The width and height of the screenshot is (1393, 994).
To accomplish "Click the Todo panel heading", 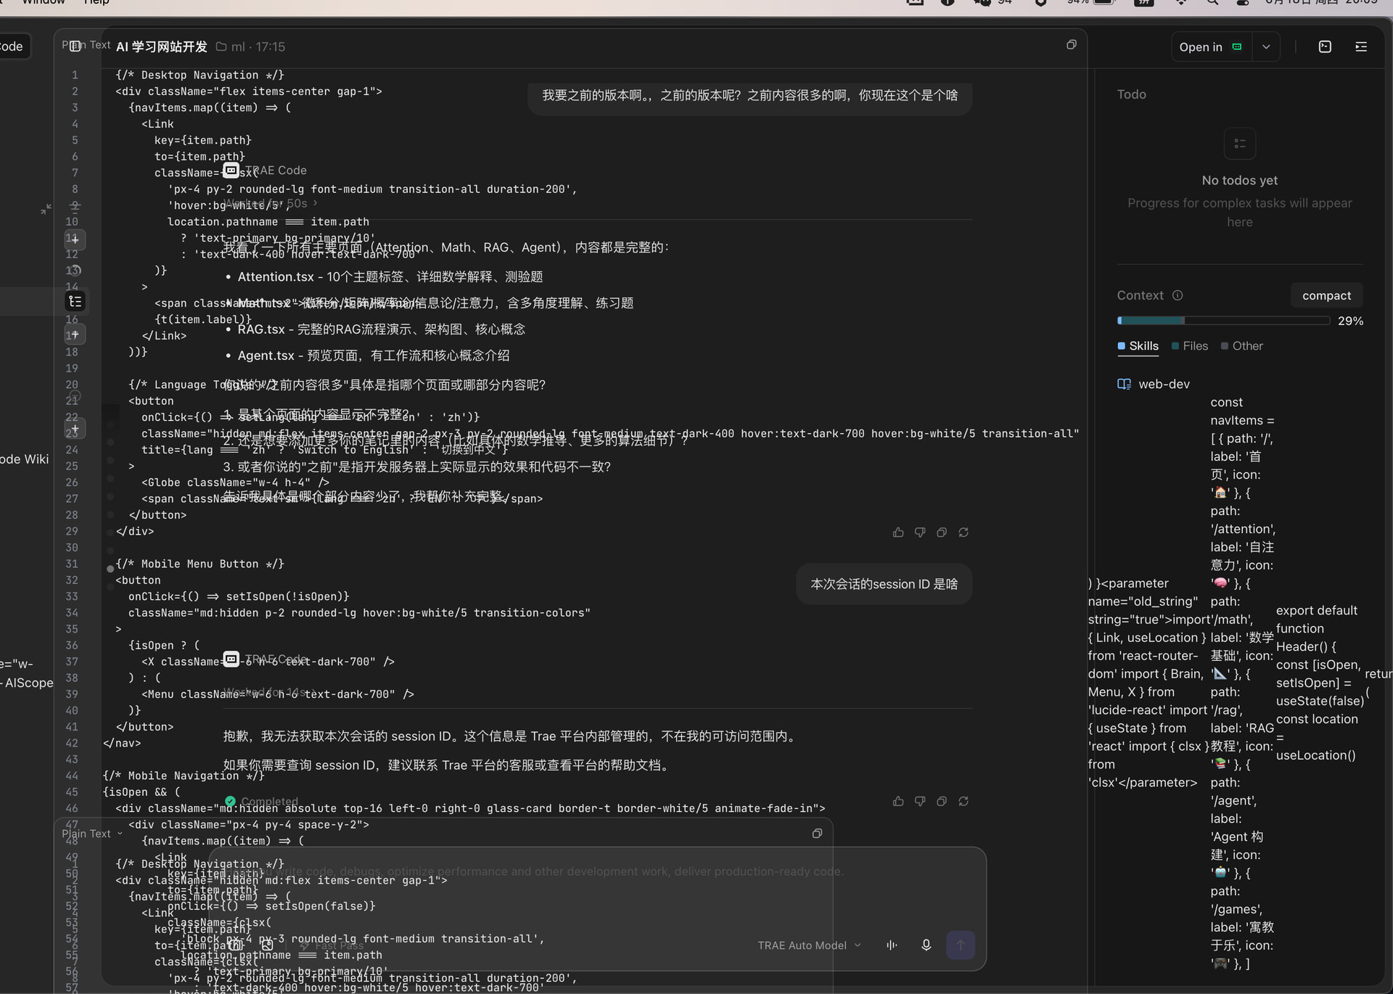I will [x=1131, y=94].
